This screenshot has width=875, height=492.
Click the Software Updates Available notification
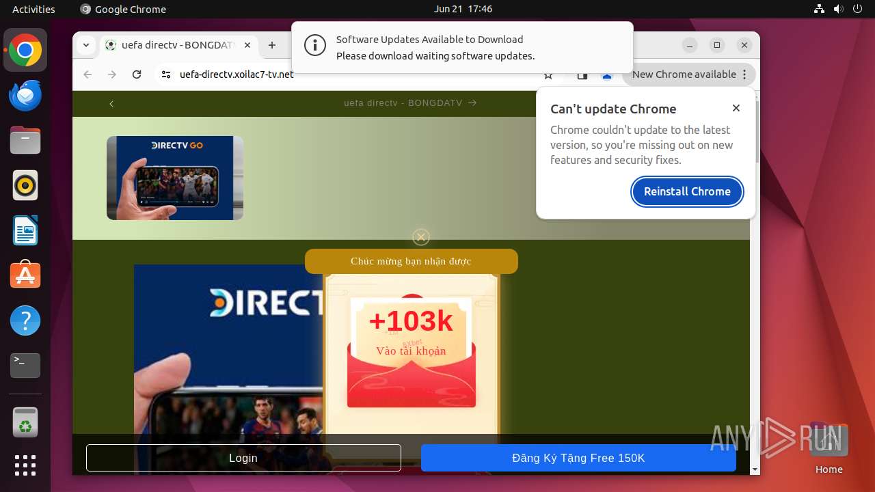pos(462,48)
